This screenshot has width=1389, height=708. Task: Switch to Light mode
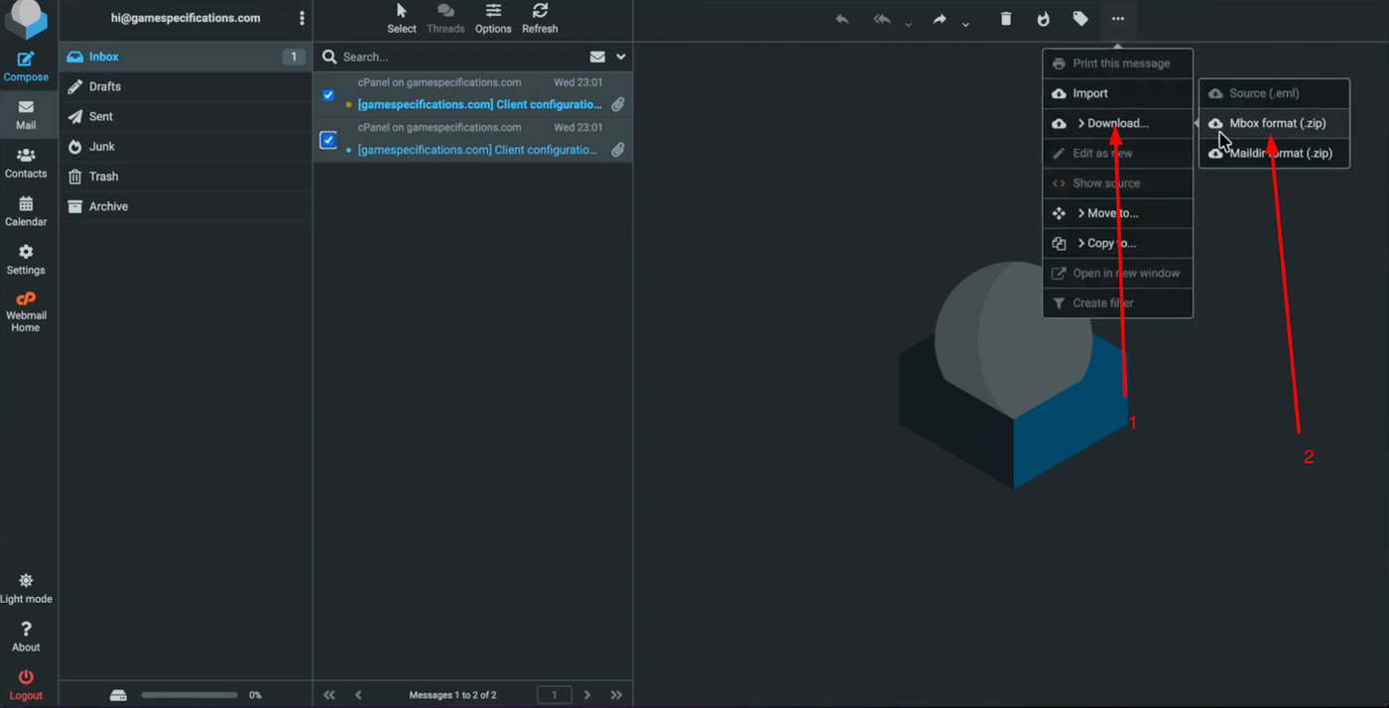click(x=26, y=588)
